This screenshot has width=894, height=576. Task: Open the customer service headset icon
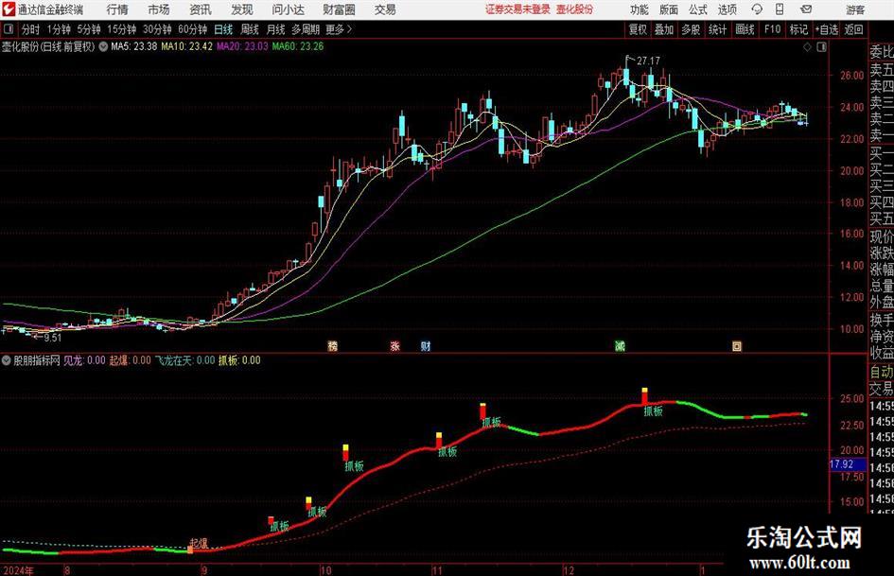(x=757, y=9)
